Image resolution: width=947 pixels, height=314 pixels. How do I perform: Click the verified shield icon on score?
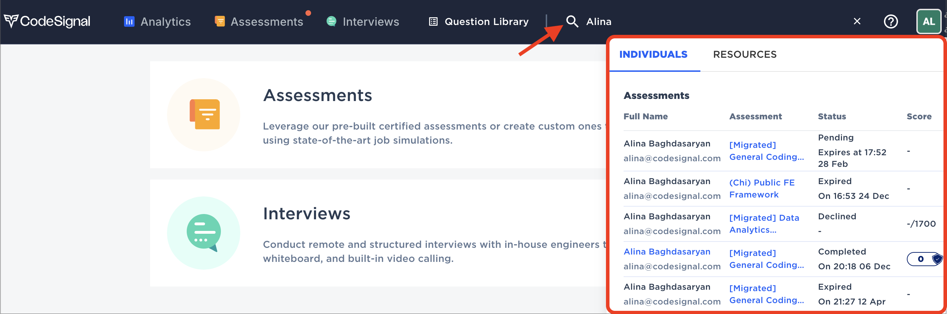937,259
